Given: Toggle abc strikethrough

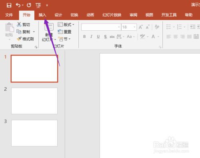Looking at the screenshot, I should point(112,36).
